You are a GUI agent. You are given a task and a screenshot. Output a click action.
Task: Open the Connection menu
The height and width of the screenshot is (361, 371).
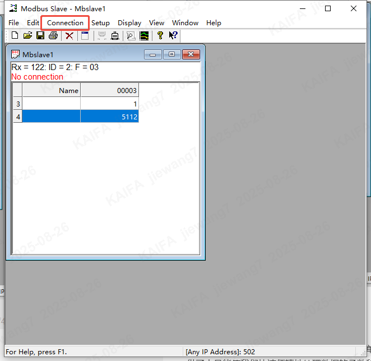pos(65,23)
